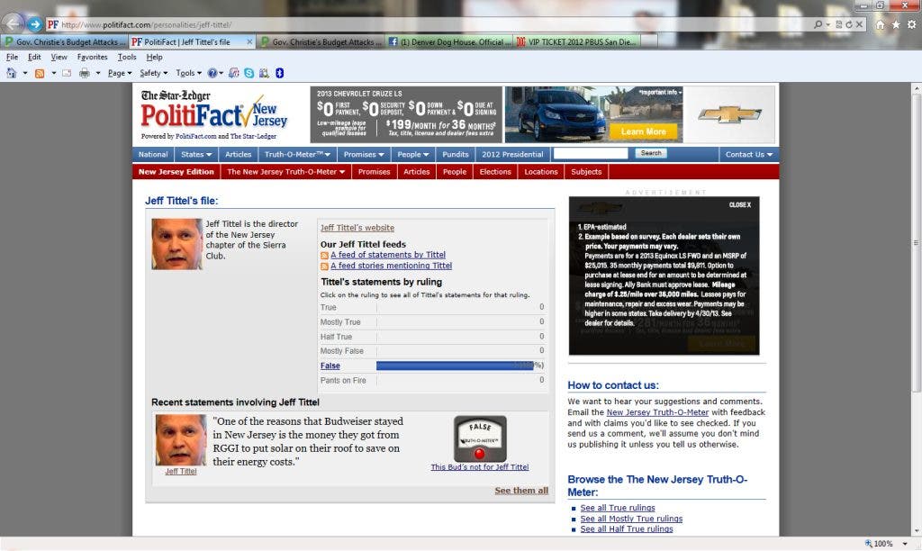Viewport: 922px width, 551px height.
Task: Go back using the browser Back arrow
Action: pyautogui.click(x=13, y=24)
